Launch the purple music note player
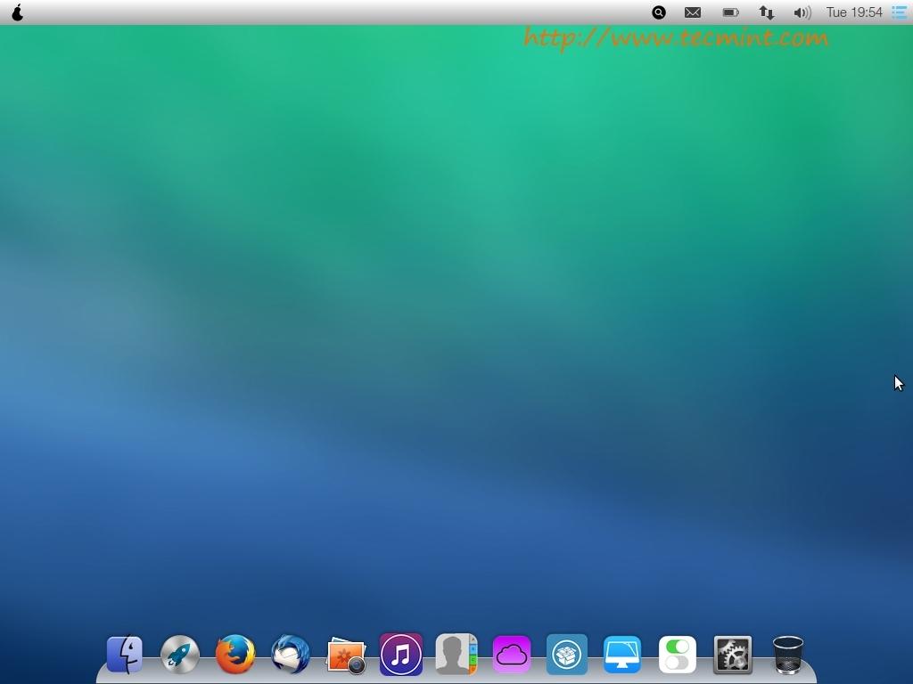This screenshot has width=913, height=684. 401,655
